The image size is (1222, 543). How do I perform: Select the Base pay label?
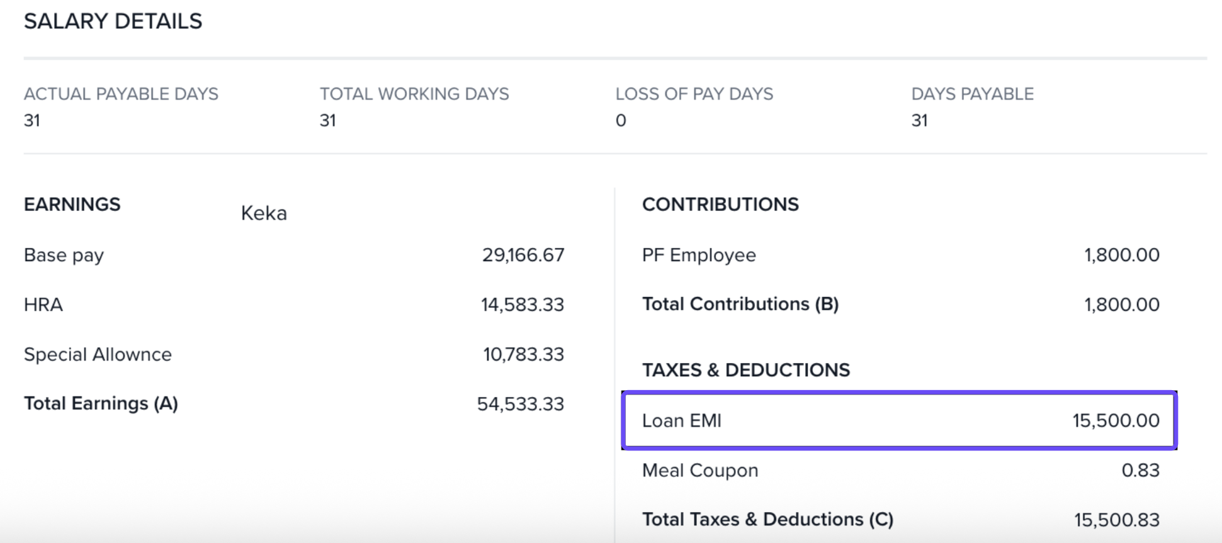pyautogui.click(x=64, y=255)
